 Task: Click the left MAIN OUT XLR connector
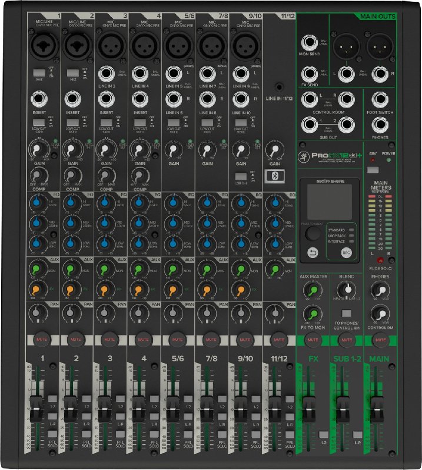click(x=345, y=46)
